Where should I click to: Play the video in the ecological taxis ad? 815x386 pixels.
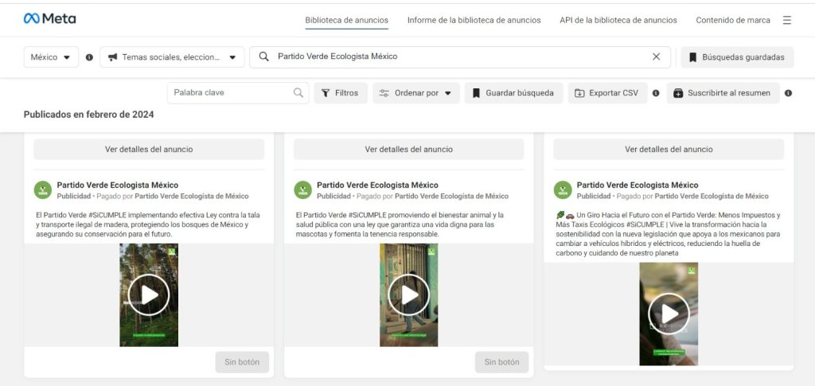coord(669,314)
